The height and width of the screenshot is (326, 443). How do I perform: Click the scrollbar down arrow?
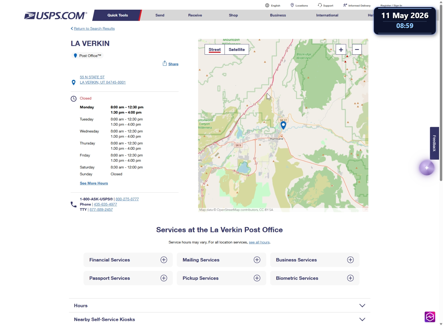coord(441,324)
